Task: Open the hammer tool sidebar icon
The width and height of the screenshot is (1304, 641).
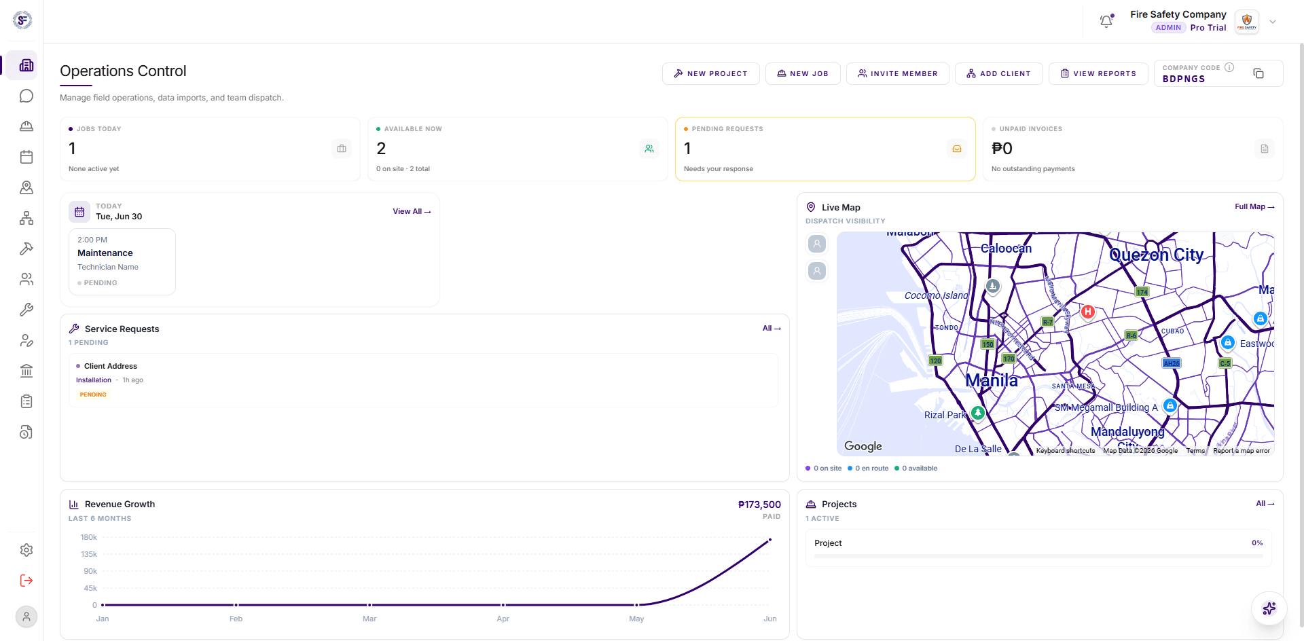Action: (26, 249)
